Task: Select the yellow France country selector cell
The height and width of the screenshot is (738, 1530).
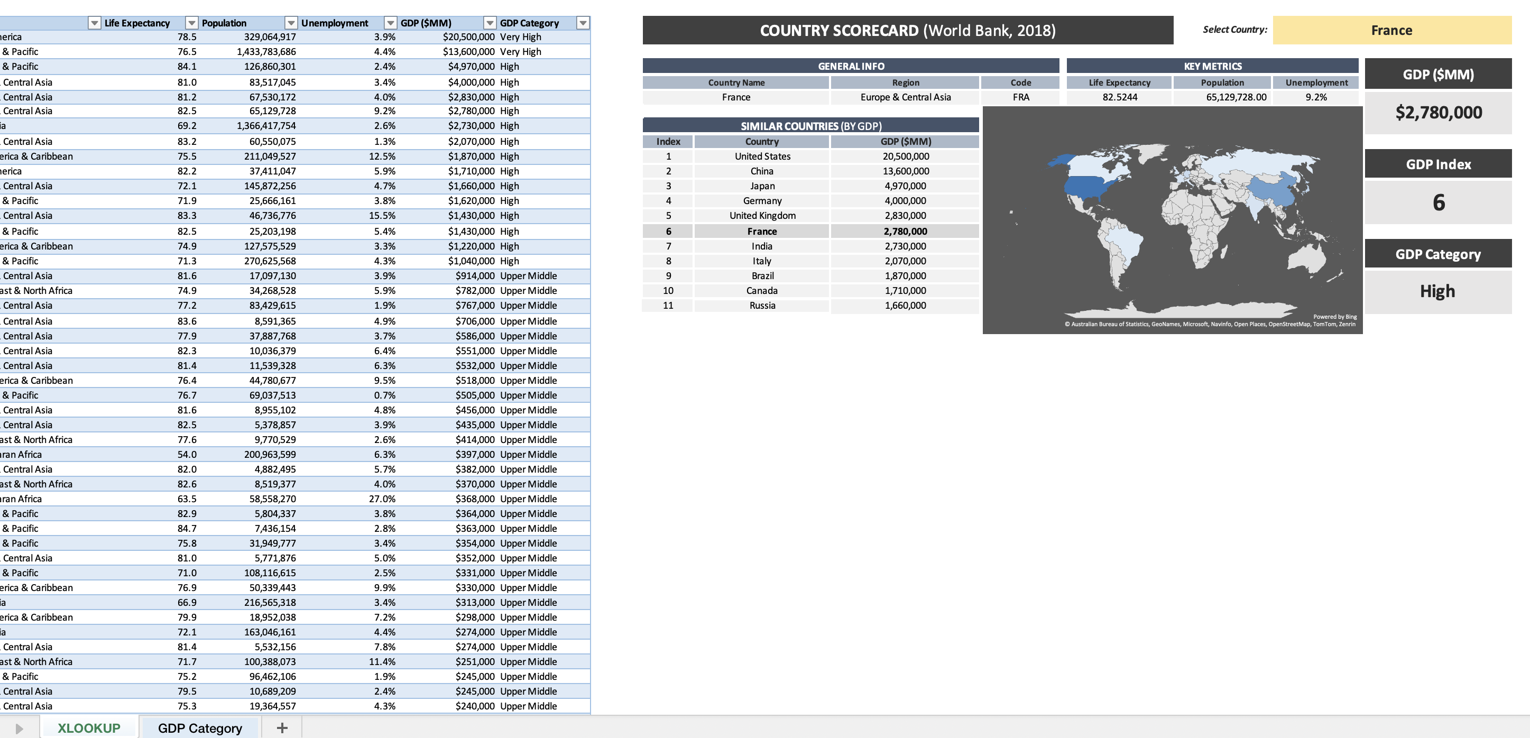Action: (1391, 30)
